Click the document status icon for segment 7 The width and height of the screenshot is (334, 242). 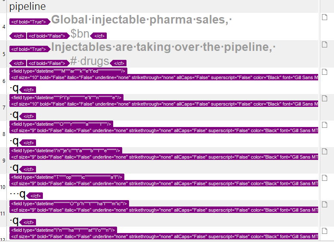[325, 98]
